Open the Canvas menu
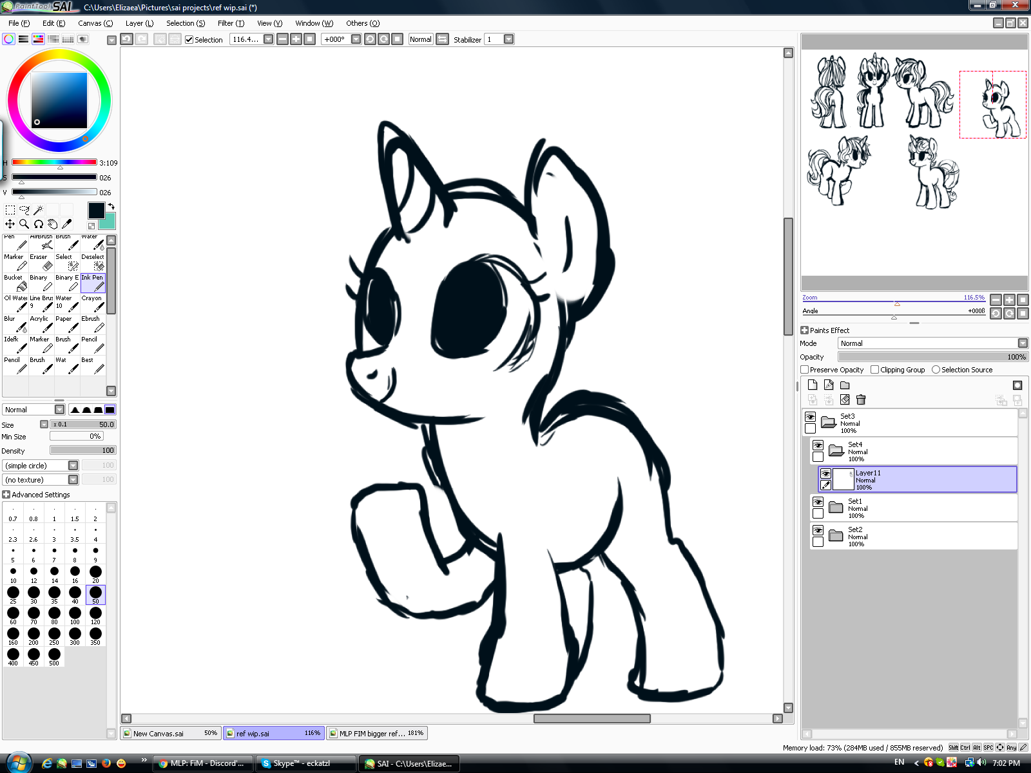This screenshot has height=773, width=1031. (95, 23)
